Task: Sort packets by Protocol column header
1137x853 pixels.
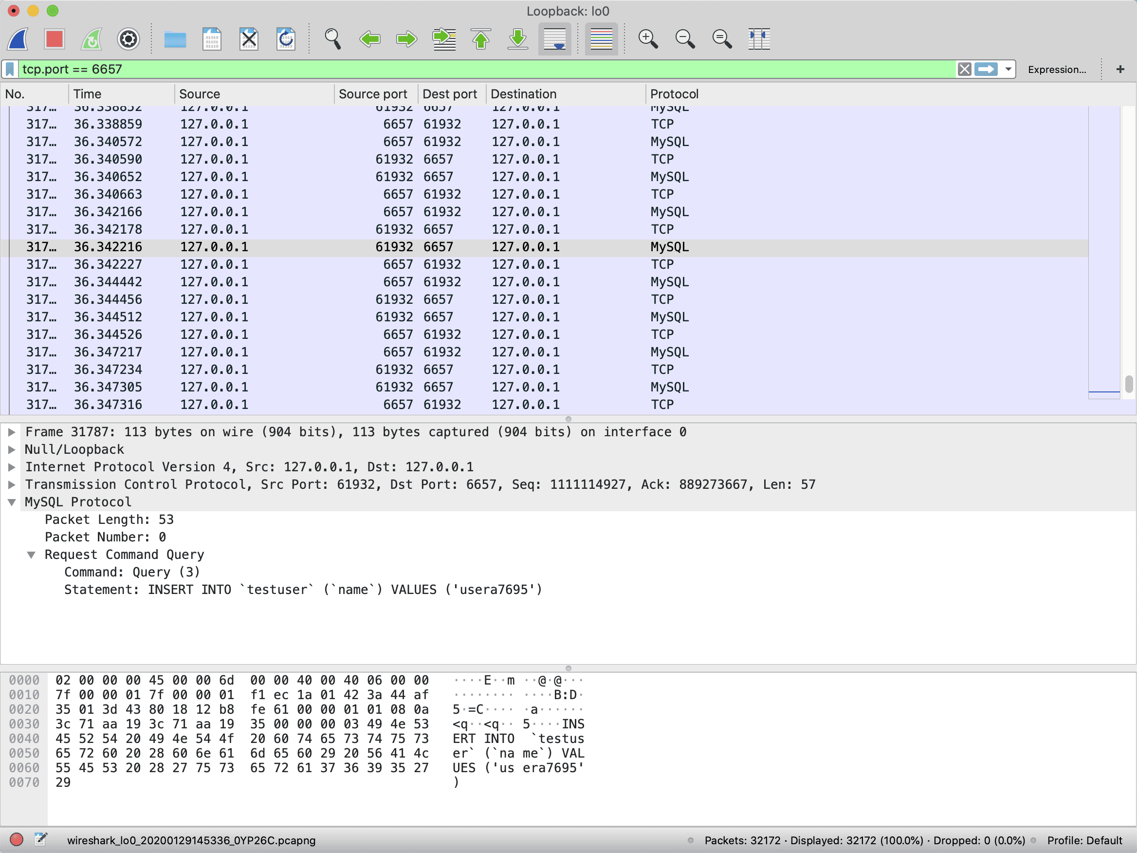Action: 674,94
